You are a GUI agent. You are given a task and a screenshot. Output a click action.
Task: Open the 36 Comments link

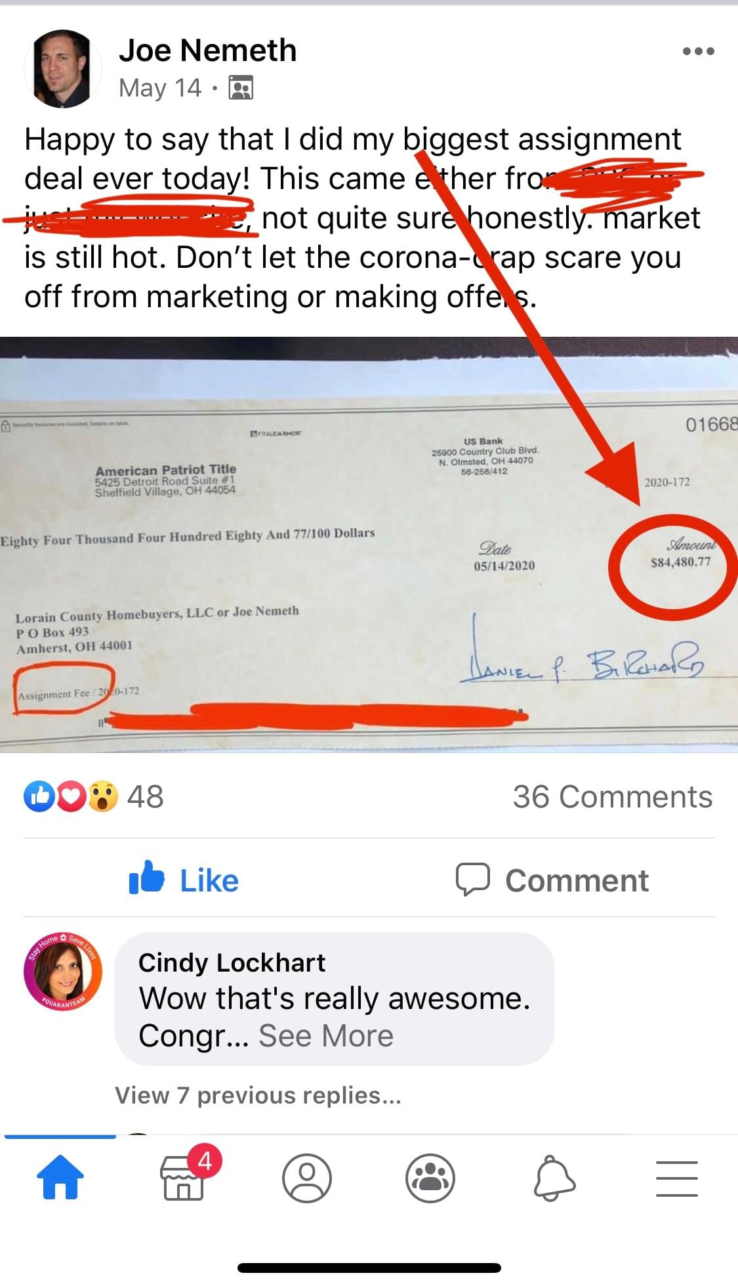click(x=613, y=797)
